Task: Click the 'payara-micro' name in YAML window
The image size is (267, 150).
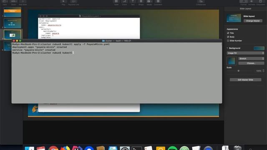Action: click(x=54, y=25)
